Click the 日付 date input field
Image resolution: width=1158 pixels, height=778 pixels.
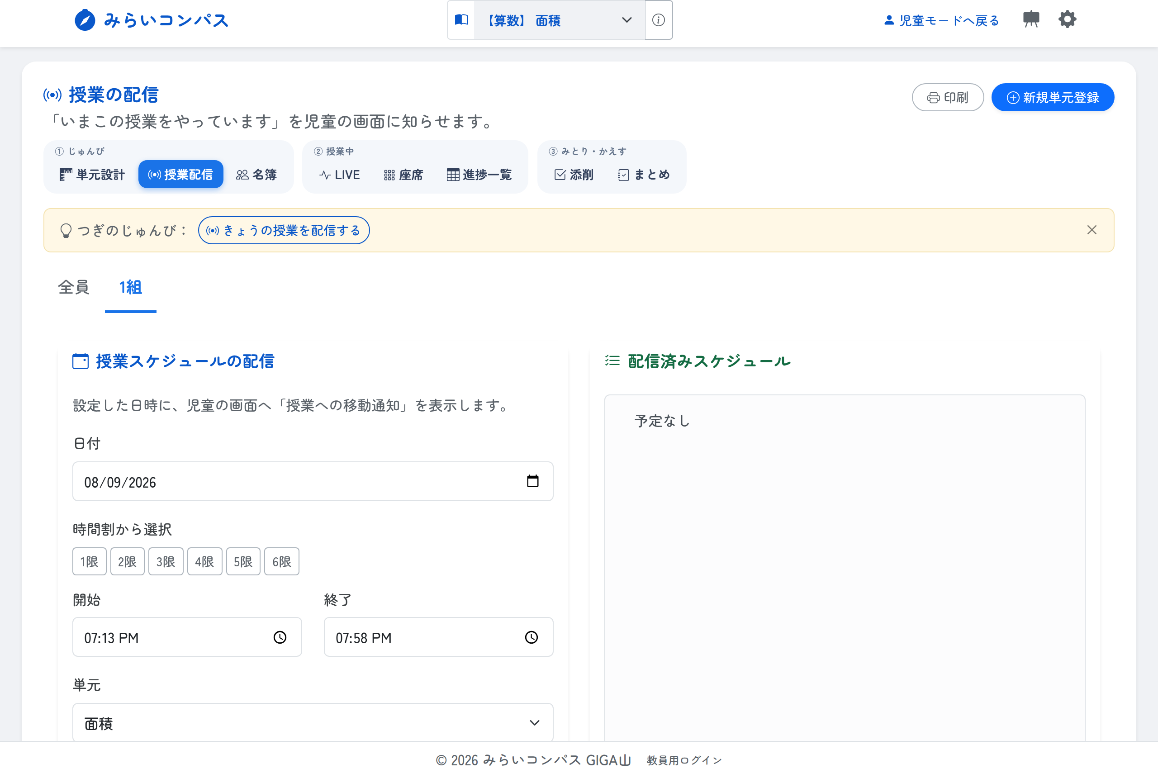pyautogui.click(x=313, y=481)
